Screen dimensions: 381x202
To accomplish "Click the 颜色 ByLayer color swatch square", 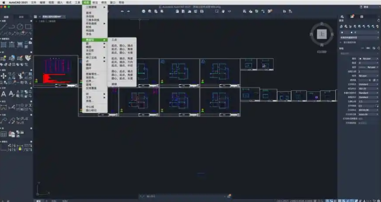I will tap(360, 59).
